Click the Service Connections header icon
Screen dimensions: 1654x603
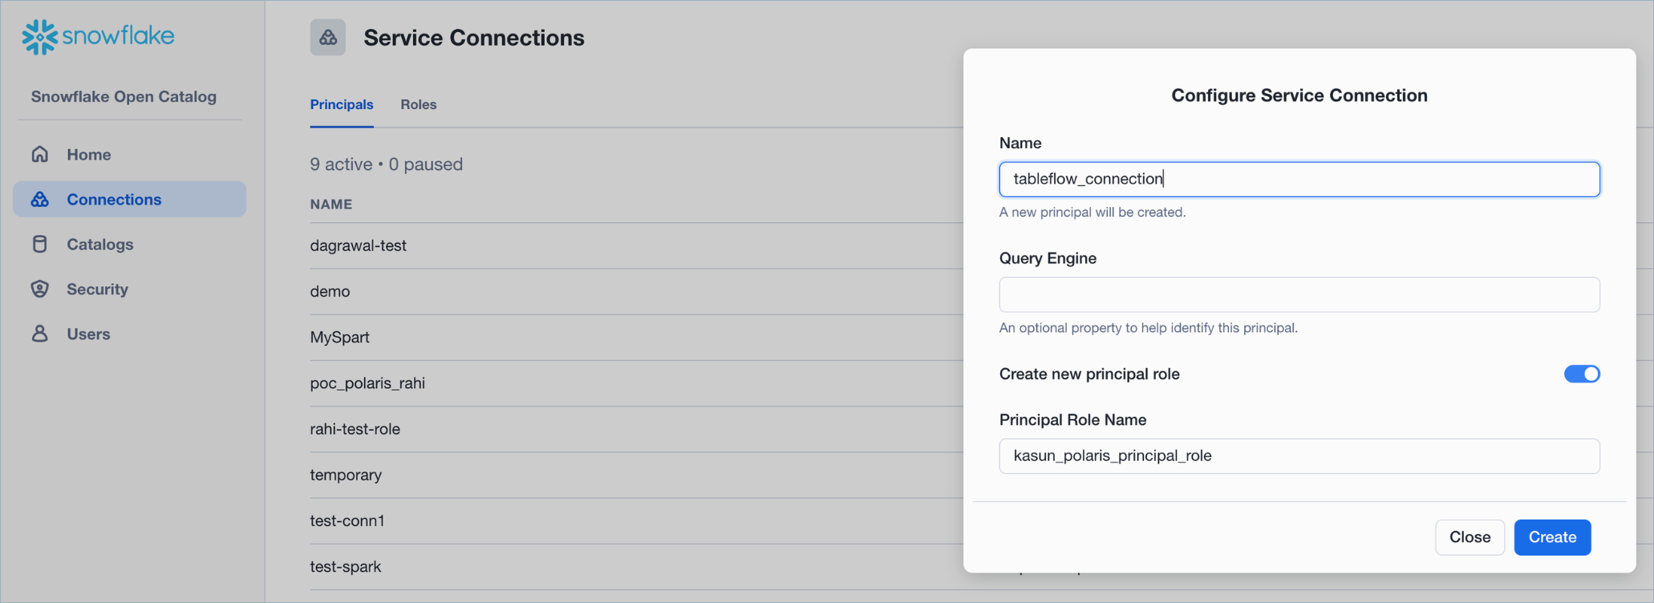click(328, 38)
